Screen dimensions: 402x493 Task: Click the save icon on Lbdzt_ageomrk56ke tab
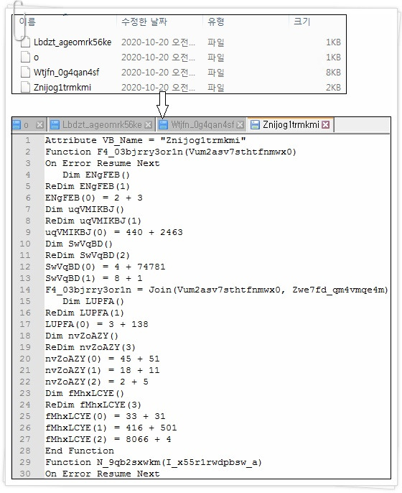click(55, 125)
